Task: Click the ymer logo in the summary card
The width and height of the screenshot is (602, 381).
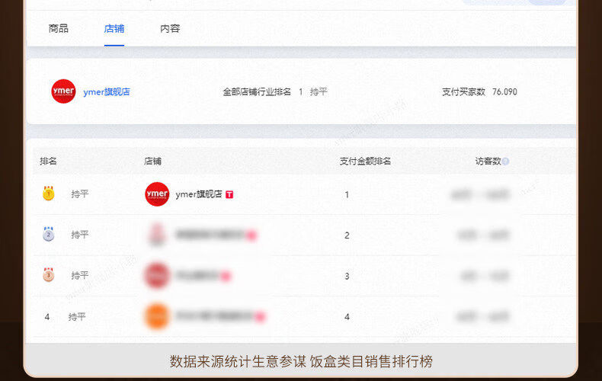Action: point(63,91)
